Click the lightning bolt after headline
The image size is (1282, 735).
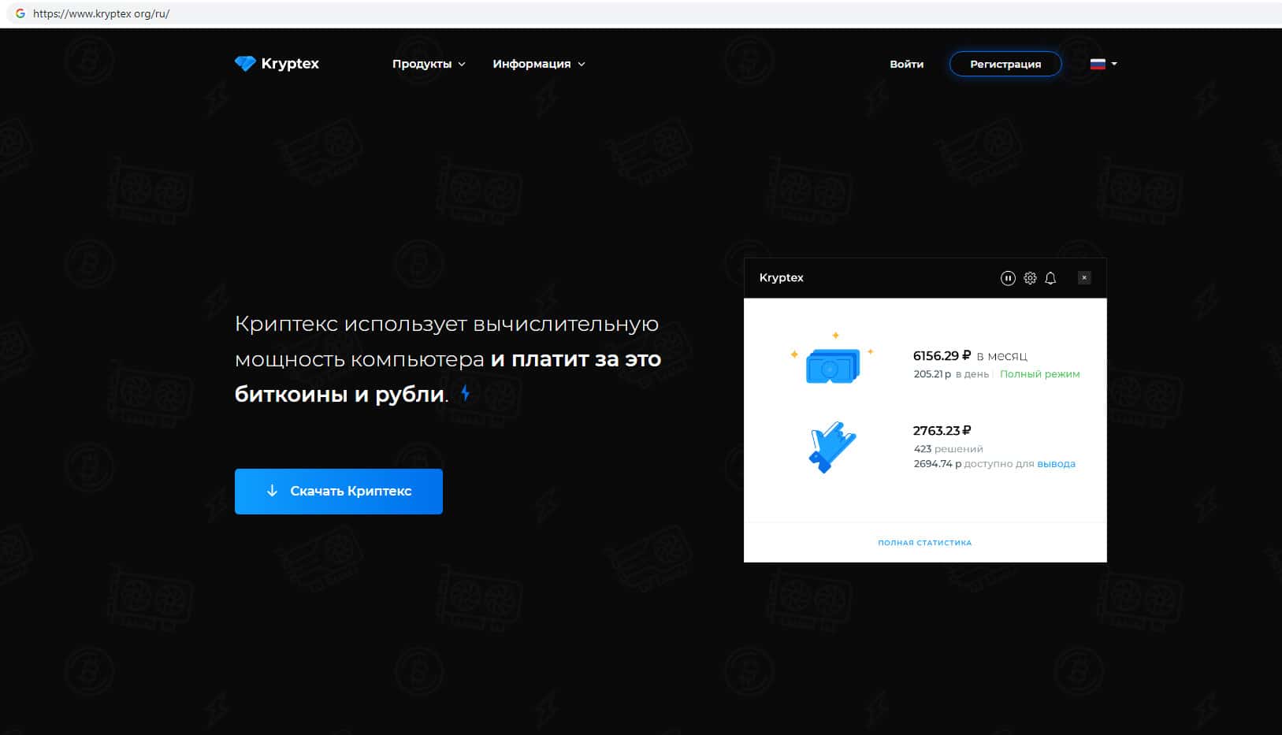[466, 392]
